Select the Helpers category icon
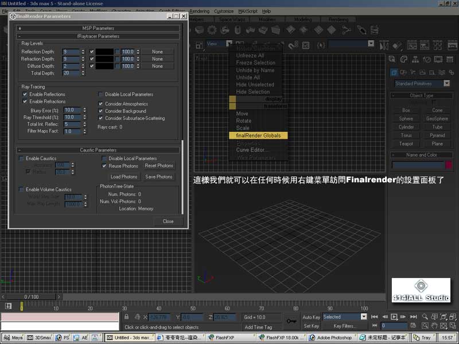 click(x=432, y=72)
